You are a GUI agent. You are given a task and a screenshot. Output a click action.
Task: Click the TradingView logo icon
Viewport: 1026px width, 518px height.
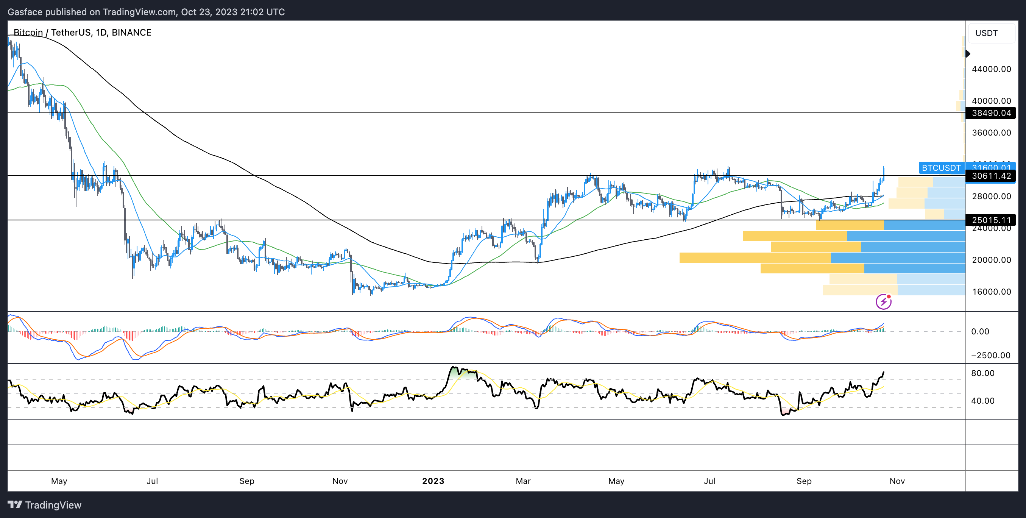(x=15, y=504)
